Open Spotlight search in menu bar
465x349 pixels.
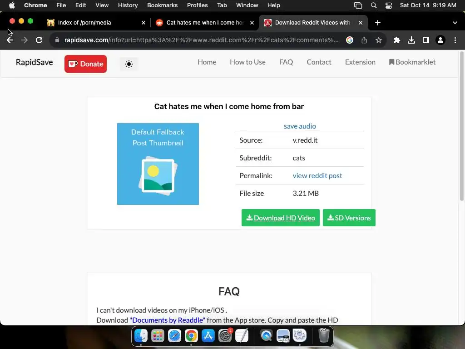click(x=374, y=5)
